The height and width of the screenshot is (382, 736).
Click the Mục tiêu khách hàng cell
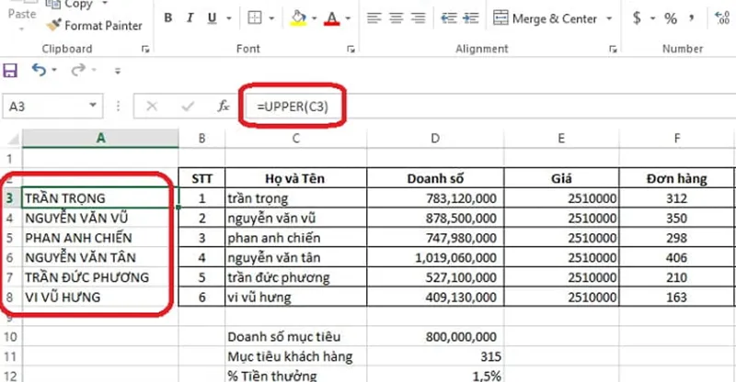295,356
